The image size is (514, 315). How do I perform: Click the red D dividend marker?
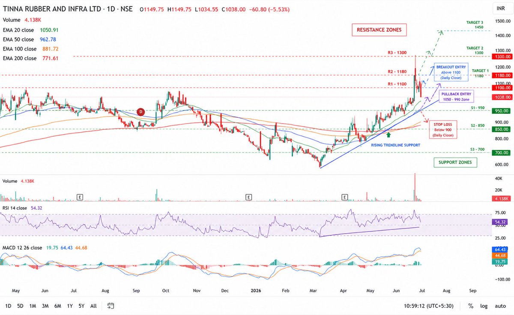click(x=140, y=112)
